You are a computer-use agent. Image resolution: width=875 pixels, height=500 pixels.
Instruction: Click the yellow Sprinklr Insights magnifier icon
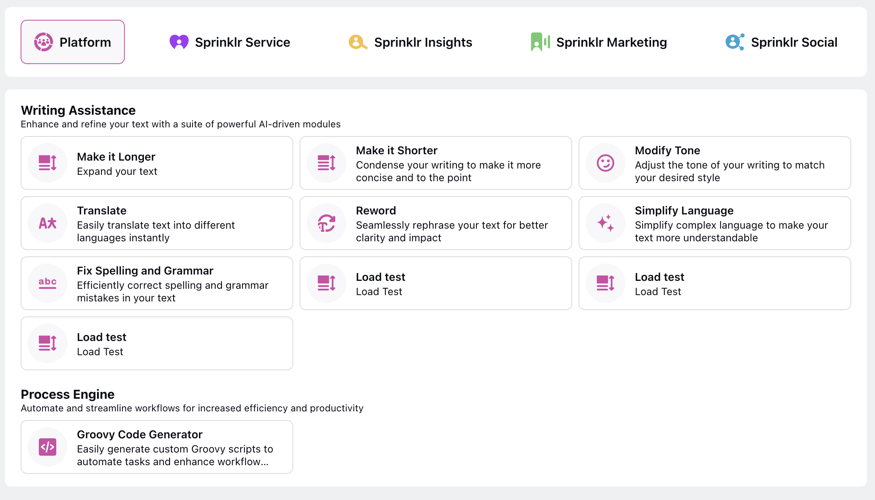(358, 42)
